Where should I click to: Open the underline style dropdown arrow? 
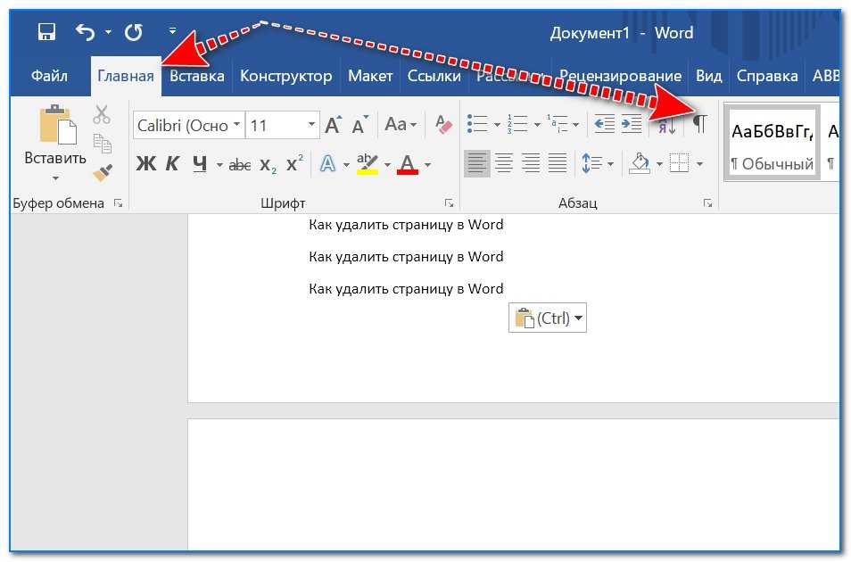point(219,164)
